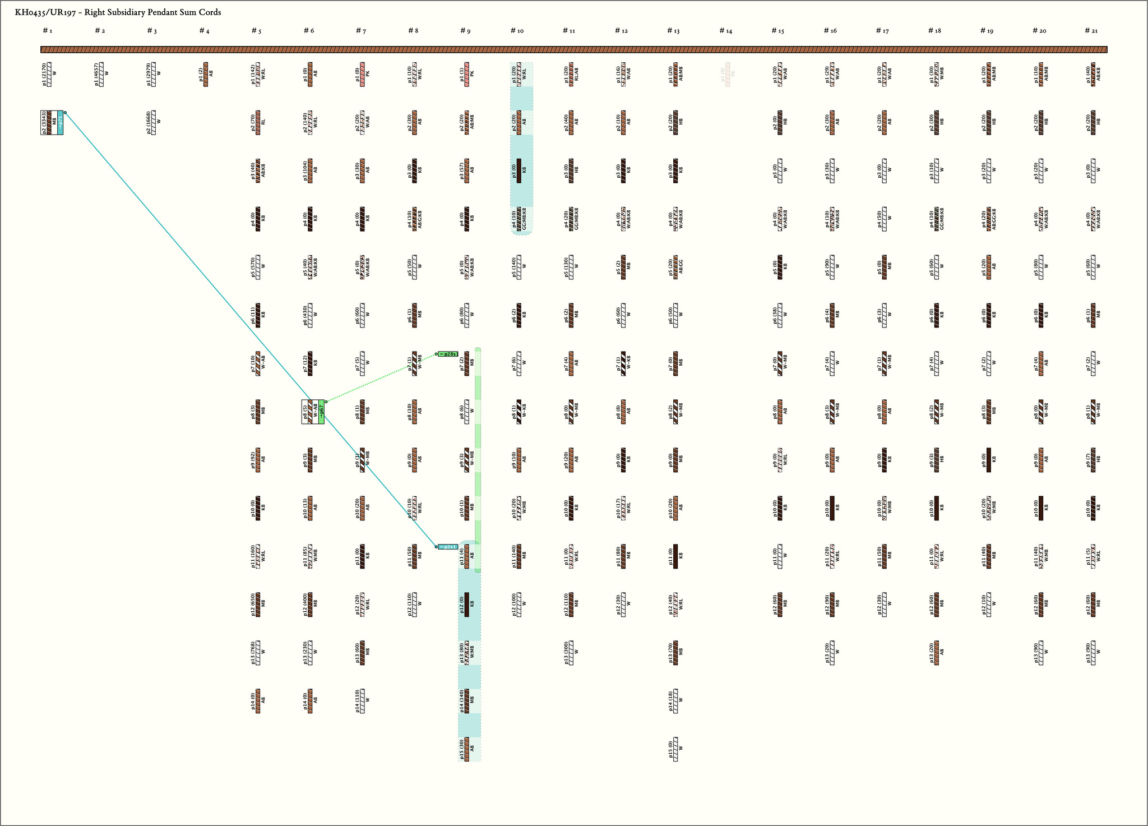Select the p1 (2) AB cord in column 4

206,74
